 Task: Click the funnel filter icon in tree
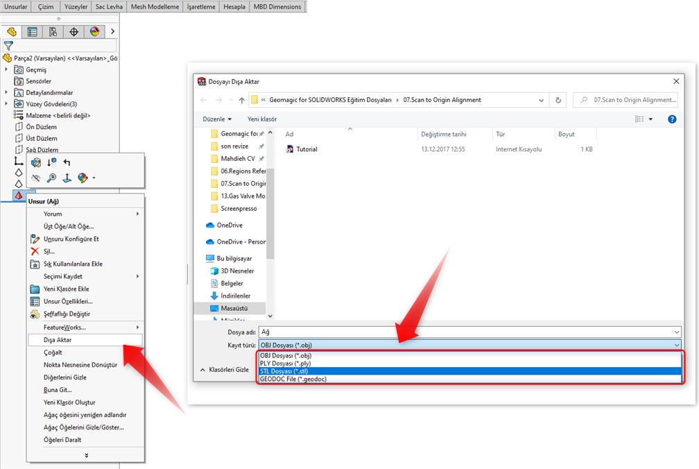8,46
